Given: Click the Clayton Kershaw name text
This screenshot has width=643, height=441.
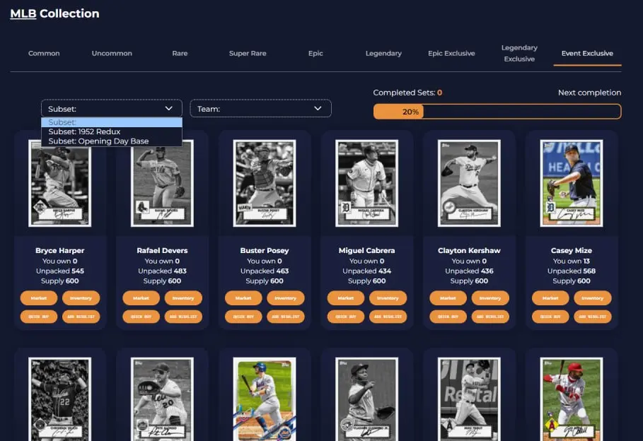Looking at the screenshot, I should pos(469,250).
